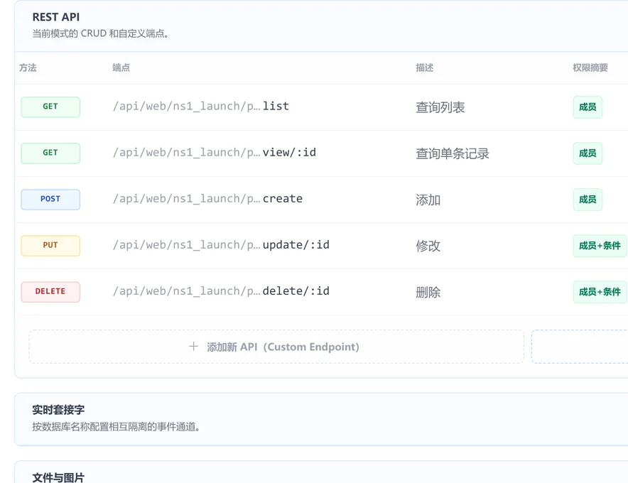Click the 查询单条记录 description
Image resolution: width=628 pixels, height=483 pixels.
pos(453,153)
